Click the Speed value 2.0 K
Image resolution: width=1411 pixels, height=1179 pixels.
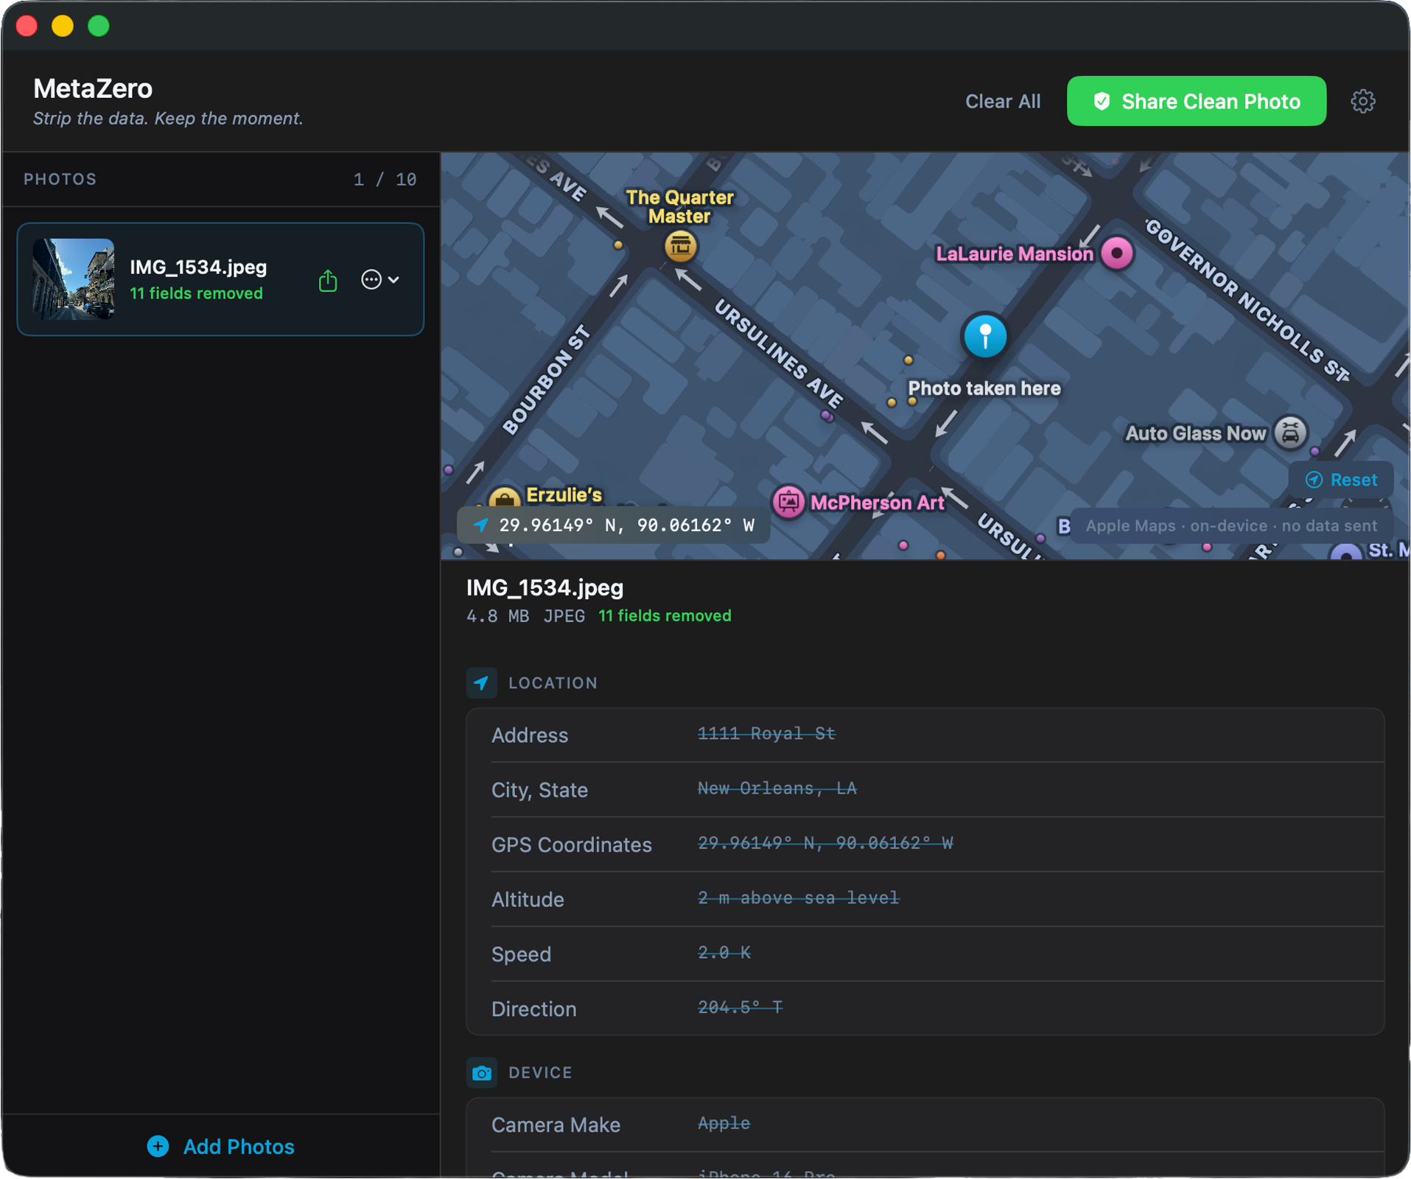(x=724, y=953)
